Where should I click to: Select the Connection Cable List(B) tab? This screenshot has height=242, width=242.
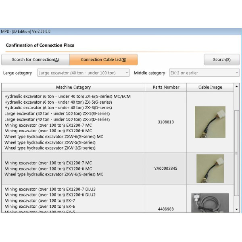point(103,60)
